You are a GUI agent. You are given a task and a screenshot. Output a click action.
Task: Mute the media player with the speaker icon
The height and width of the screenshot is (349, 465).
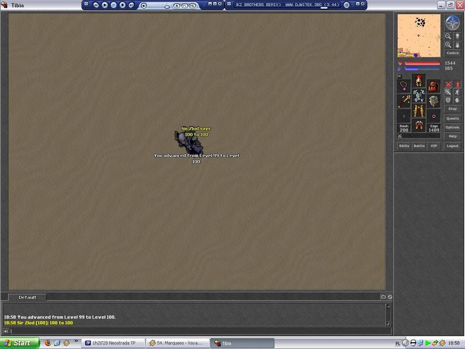(x=144, y=5)
